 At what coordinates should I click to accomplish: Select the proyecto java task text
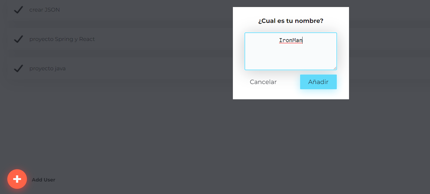pyautogui.click(x=47, y=68)
